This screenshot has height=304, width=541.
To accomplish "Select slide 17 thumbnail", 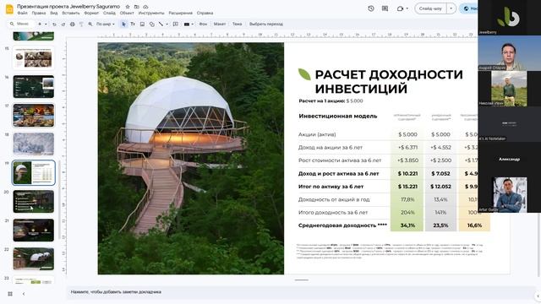I will (x=34, y=116).
